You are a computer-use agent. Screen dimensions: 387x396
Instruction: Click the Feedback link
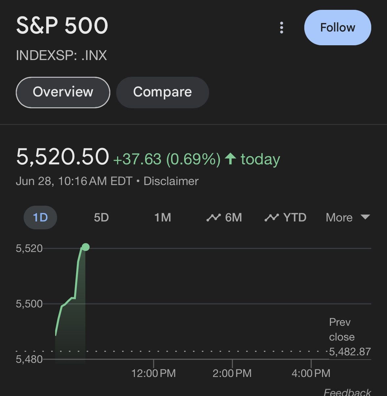click(347, 392)
